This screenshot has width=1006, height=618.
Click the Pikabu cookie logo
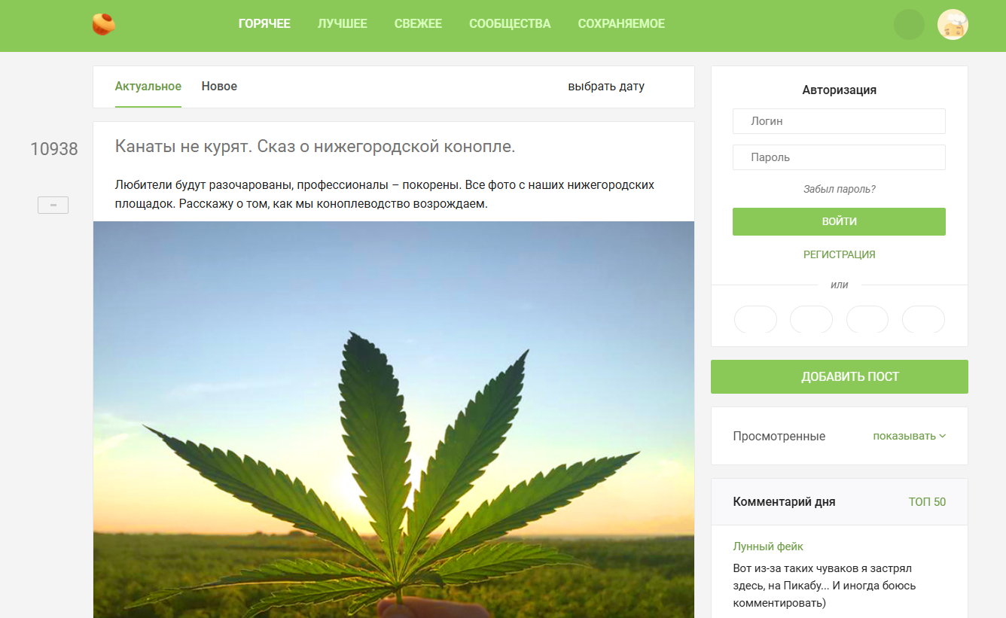coord(104,24)
